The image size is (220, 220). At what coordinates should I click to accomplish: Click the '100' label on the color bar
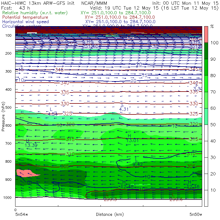click(x=215, y=43)
